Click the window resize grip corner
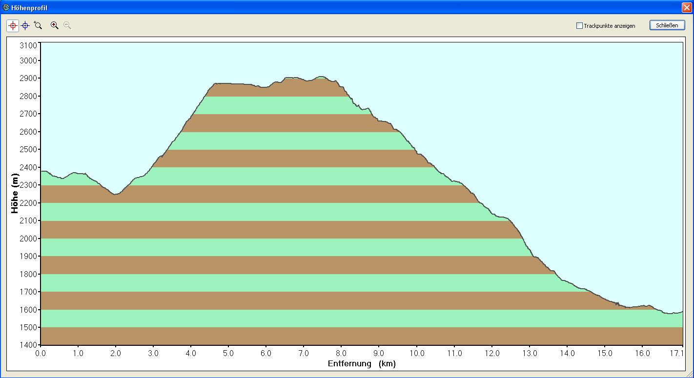Screen dimensions: 694x378 point(689,374)
